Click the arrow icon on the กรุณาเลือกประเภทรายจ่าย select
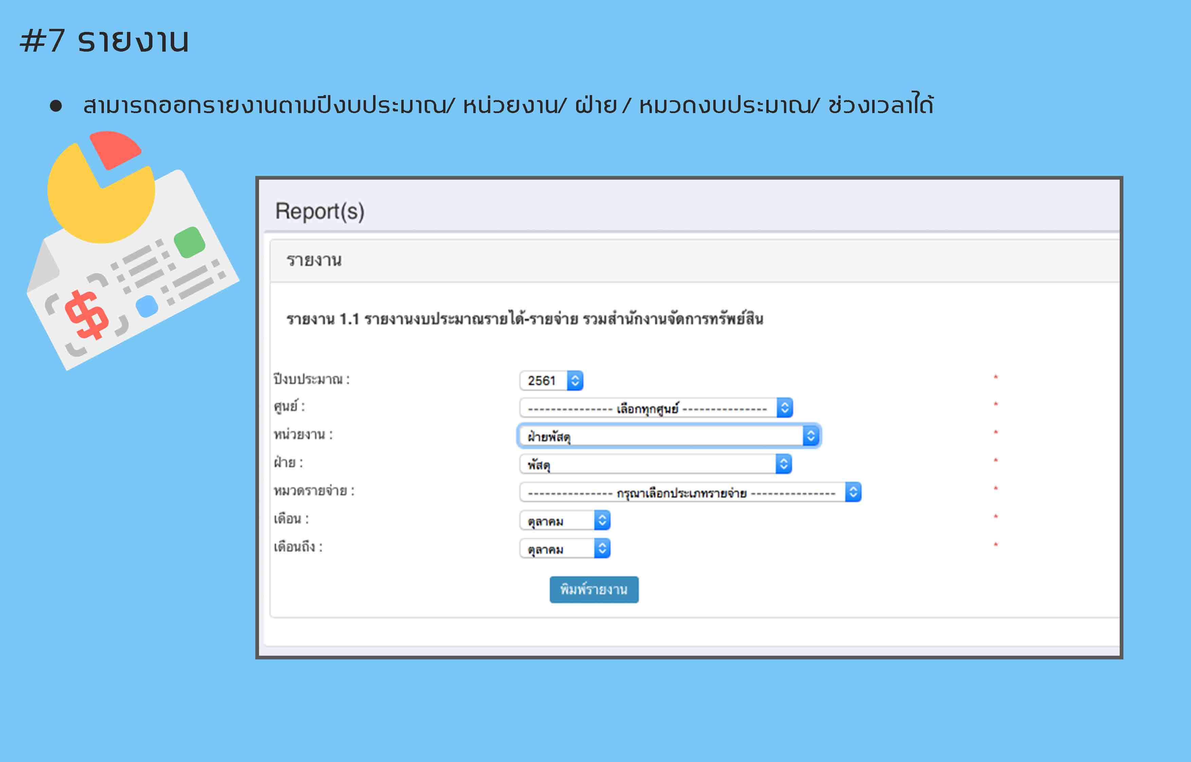Image resolution: width=1191 pixels, height=762 pixels. click(853, 492)
